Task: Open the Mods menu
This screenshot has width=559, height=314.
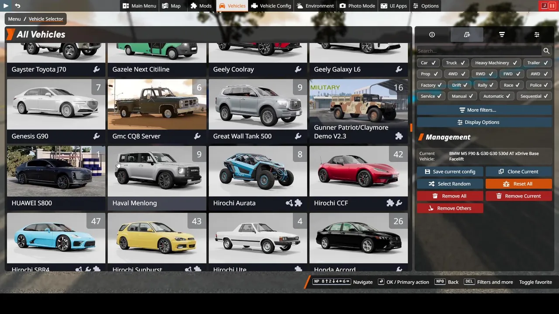Action: point(201,6)
